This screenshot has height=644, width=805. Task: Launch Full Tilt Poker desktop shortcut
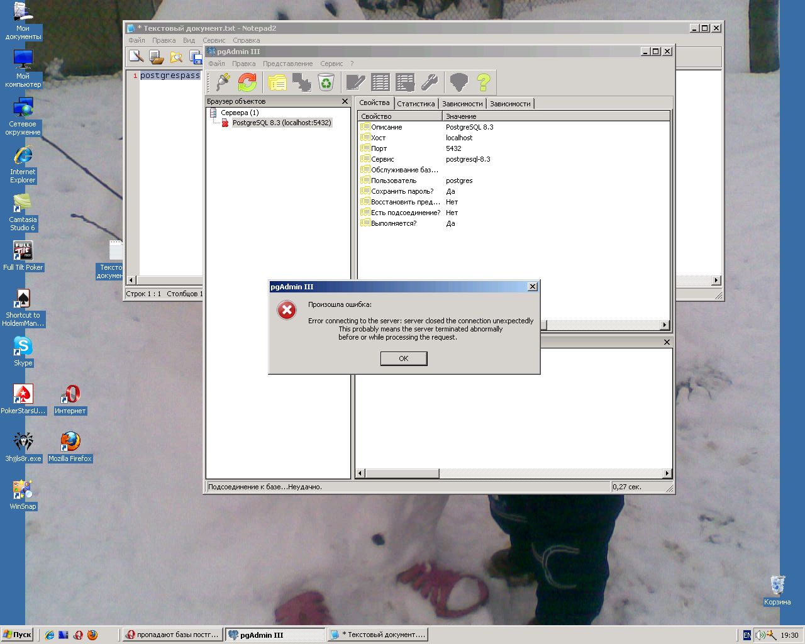(x=23, y=256)
